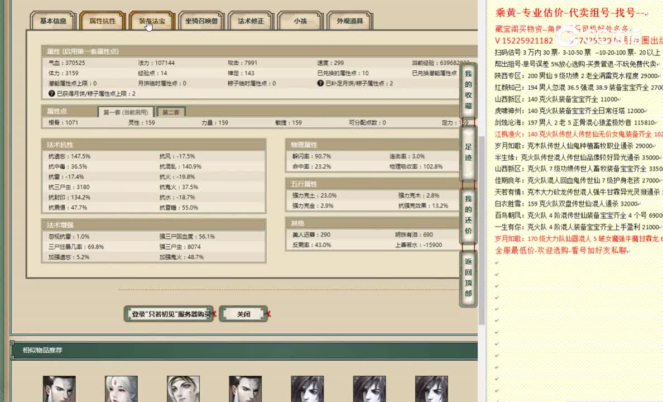Image resolution: width=663 pixels, height=402 pixels.
Task: Select 第一套 (当前启用) attribute set tab
Action: tap(126, 112)
